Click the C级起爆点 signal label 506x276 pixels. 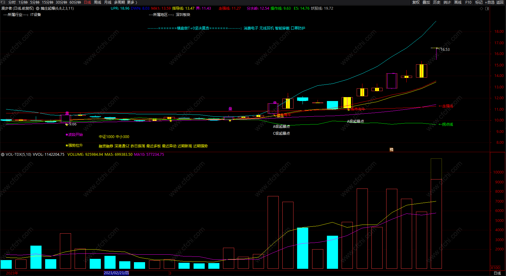(x=281, y=133)
